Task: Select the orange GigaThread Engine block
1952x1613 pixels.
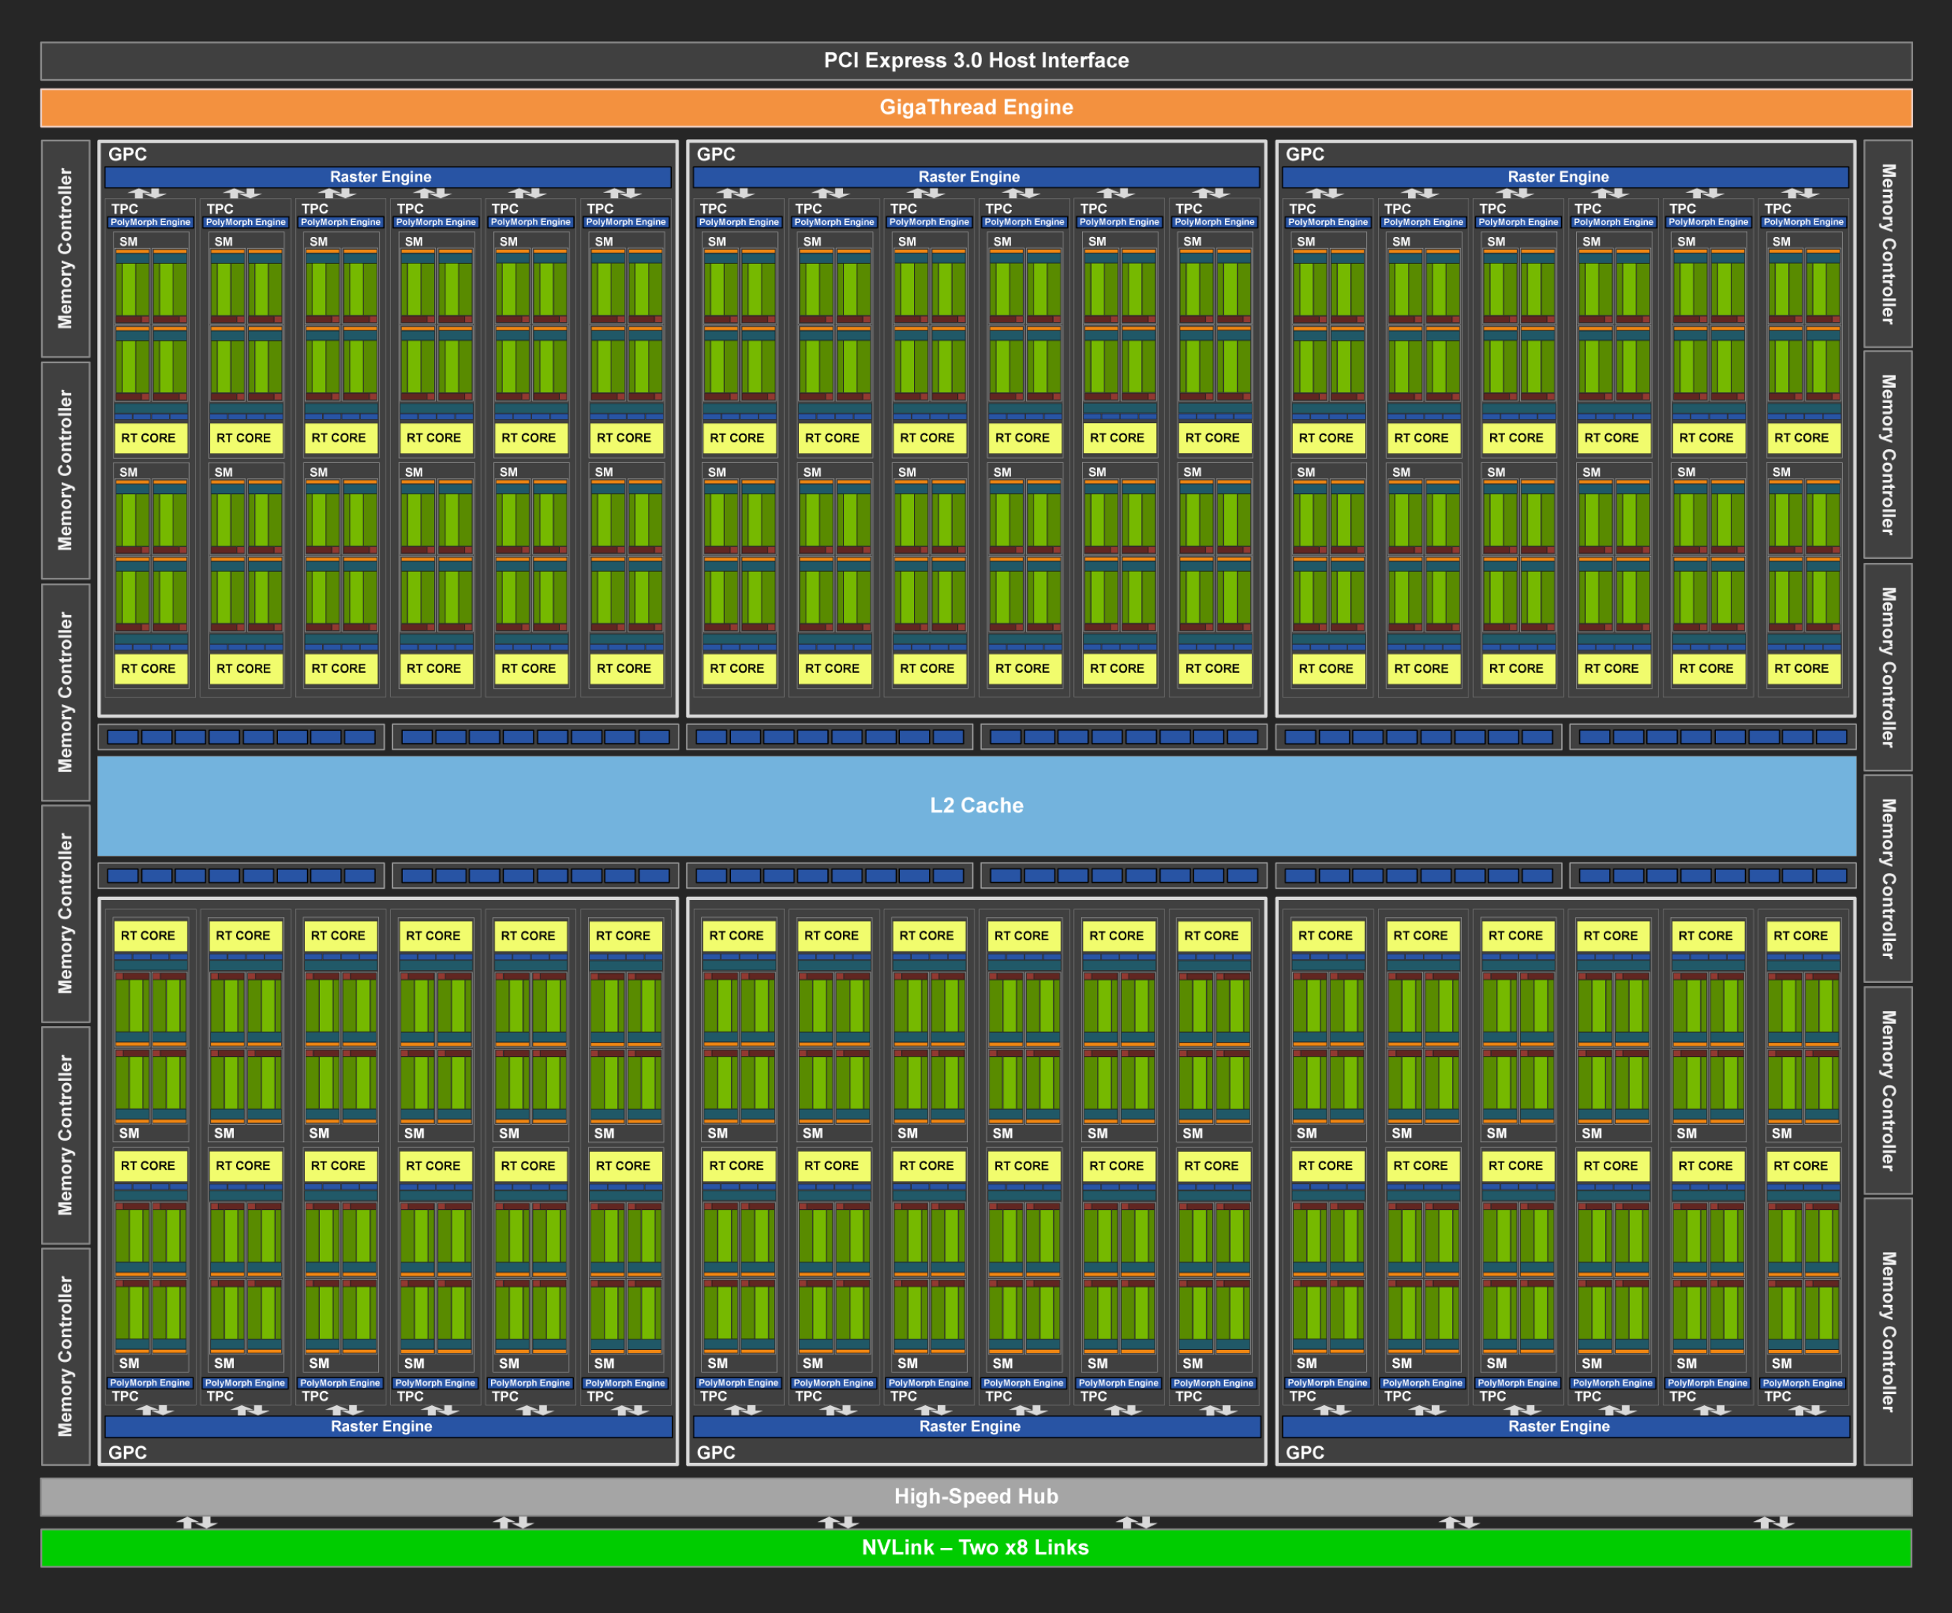Action: (975, 108)
